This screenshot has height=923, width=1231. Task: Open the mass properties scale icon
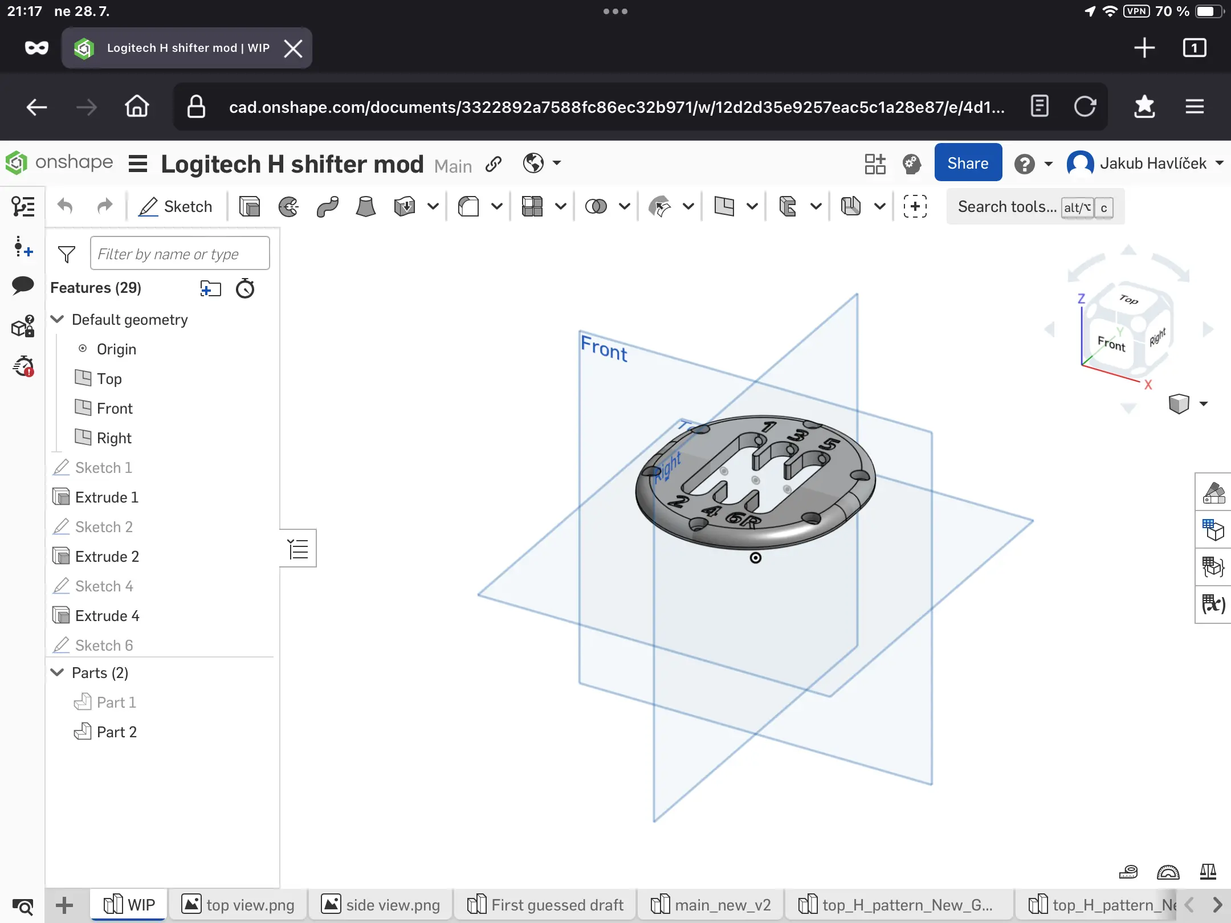1208,872
